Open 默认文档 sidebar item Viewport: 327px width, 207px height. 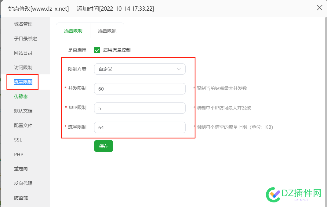tap(23, 111)
